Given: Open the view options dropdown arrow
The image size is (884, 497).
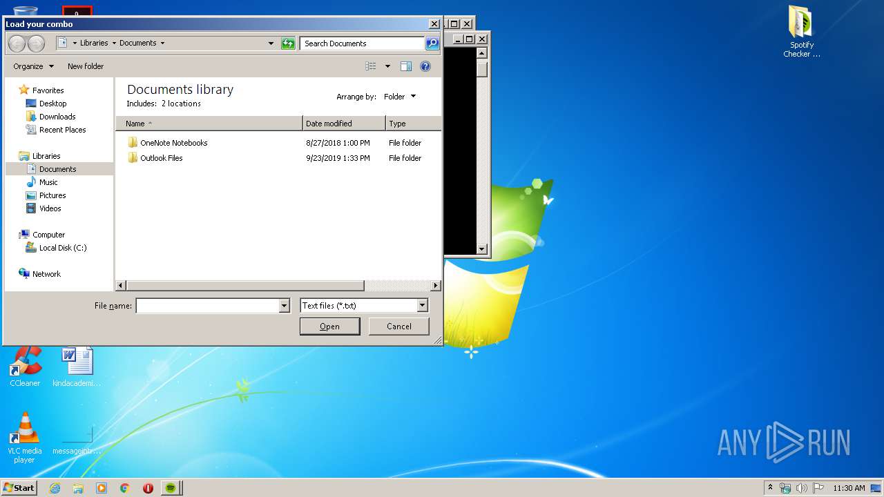Looking at the screenshot, I should [387, 66].
